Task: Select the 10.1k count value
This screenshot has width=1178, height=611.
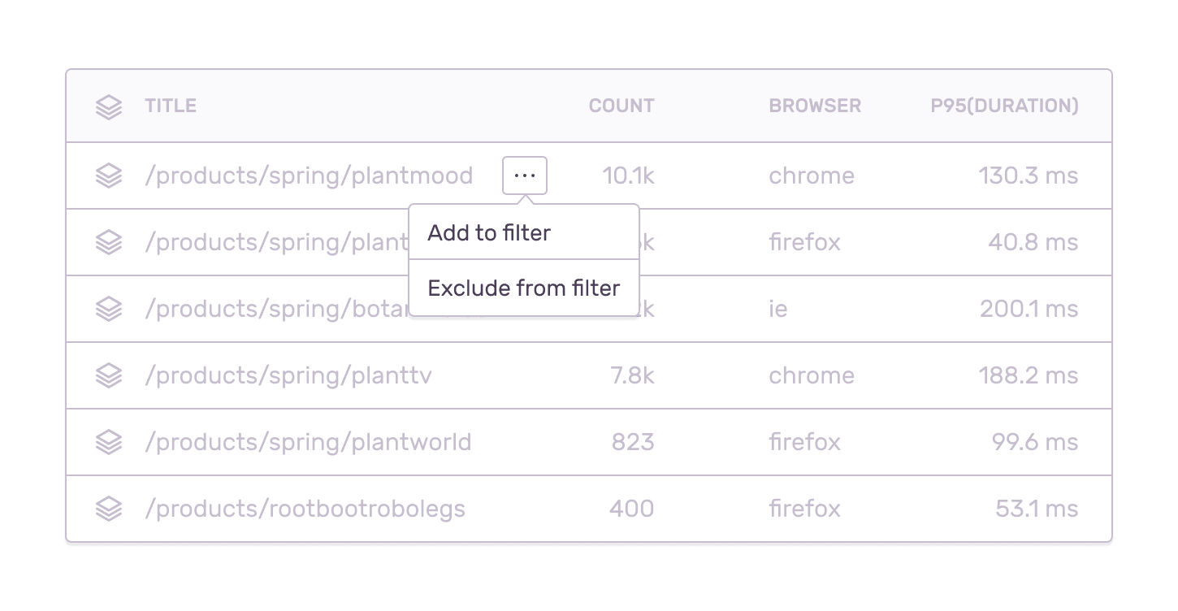Action: [x=628, y=175]
